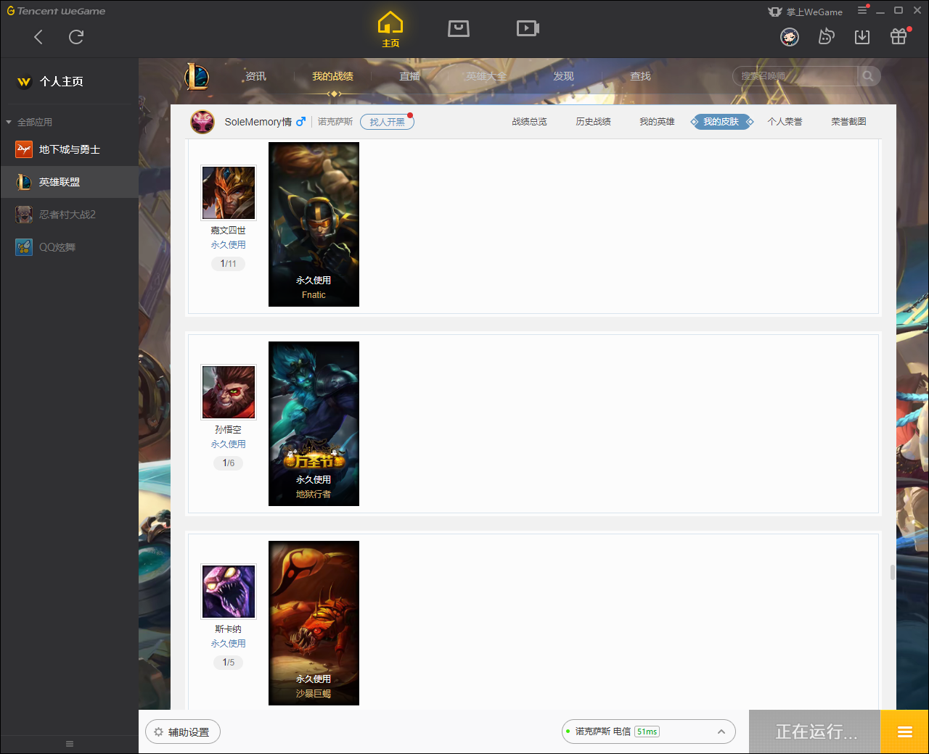The image size is (929, 754).
Task: Open 地下城与勇士 in the sidebar
Action: click(70, 149)
